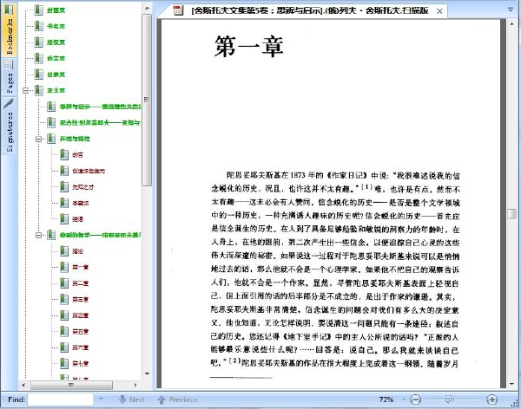Go to the 创造源自虚无 bookmark
This screenshot has width=521, height=409.
(89, 171)
